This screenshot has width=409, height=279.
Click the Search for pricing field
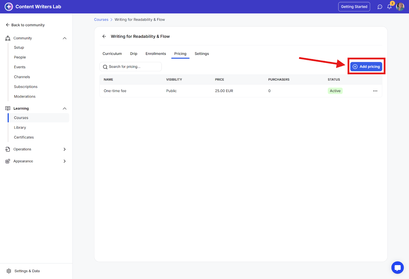point(130,67)
